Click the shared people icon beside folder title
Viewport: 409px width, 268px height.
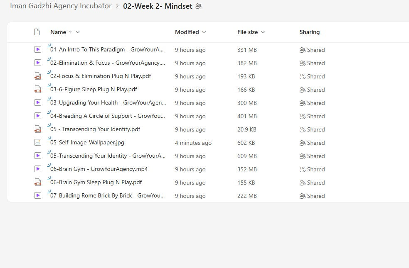tap(199, 6)
